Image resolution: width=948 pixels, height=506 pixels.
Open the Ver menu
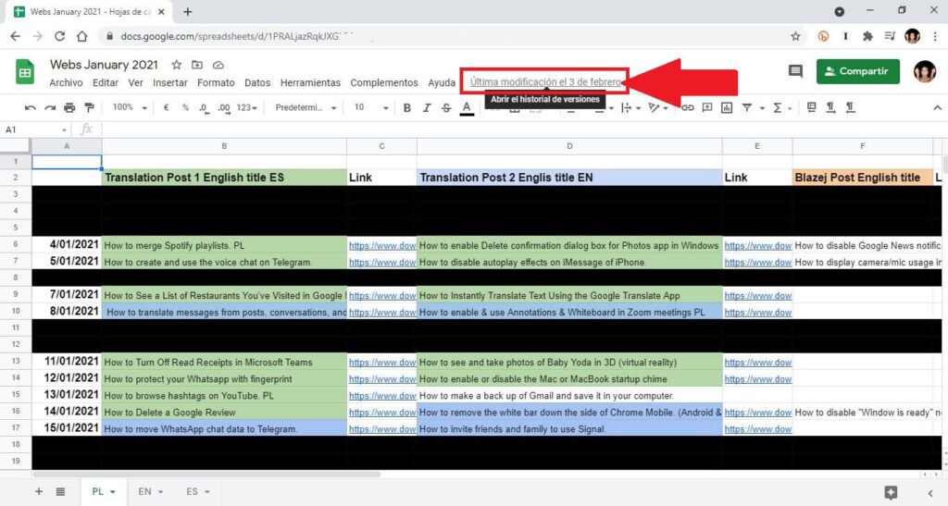point(135,82)
